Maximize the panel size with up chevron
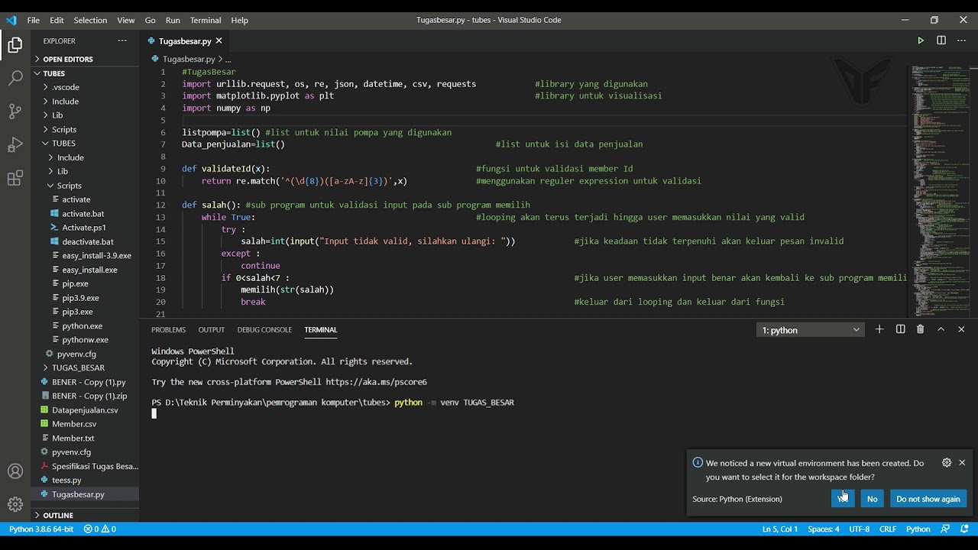This screenshot has width=978, height=550. tap(941, 329)
